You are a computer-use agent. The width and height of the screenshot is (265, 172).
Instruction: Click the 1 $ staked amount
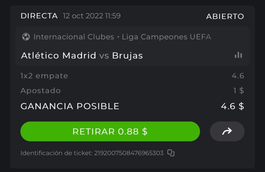point(238,91)
